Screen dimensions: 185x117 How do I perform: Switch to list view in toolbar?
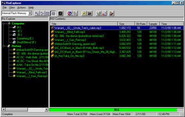[x=48, y=14]
